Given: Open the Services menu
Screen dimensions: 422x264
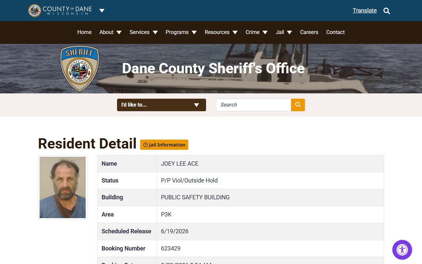Looking at the screenshot, I should (x=139, y=32).
